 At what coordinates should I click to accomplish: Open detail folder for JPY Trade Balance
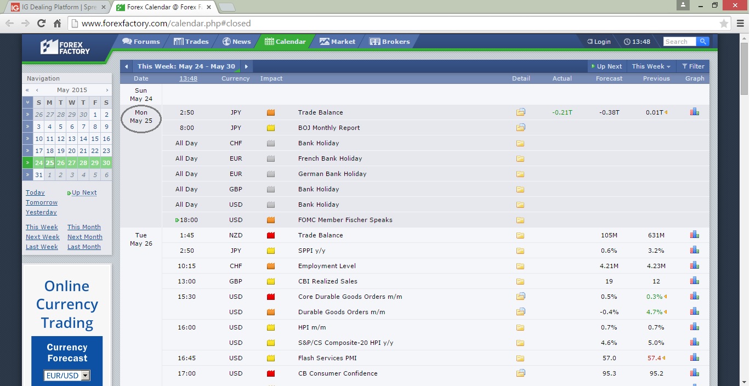[x=520, y=112]
